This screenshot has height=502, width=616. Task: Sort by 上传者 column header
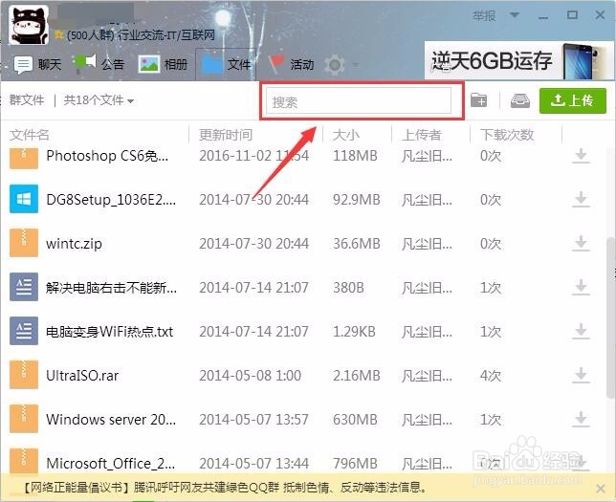pos(422,135)
